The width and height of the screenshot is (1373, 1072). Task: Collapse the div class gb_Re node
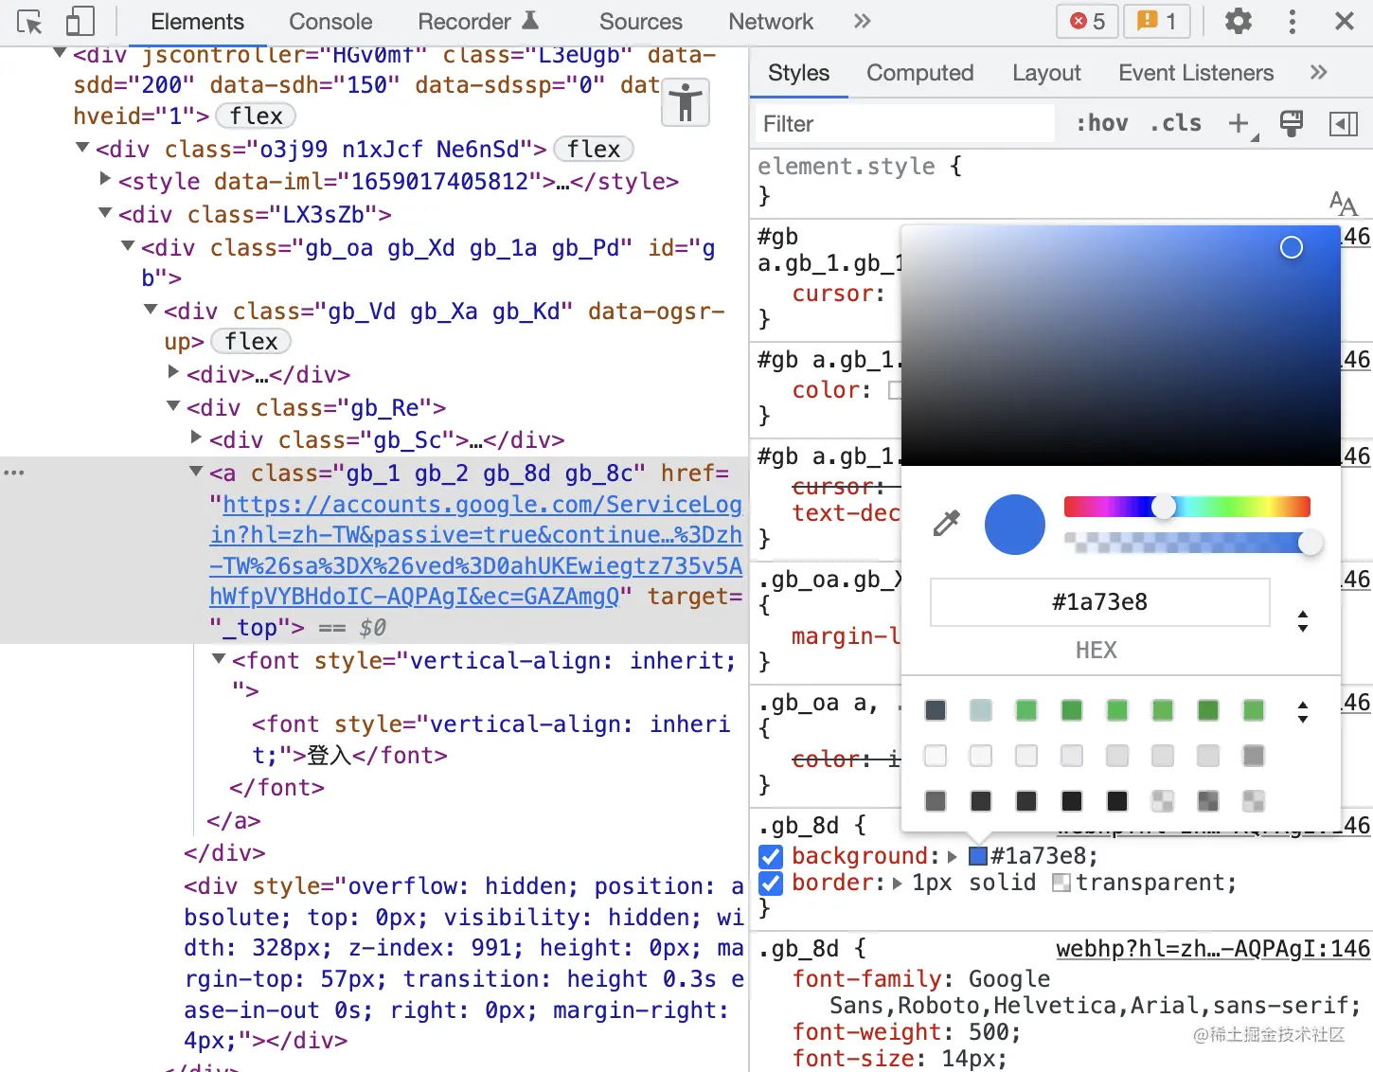coord(173,406)
